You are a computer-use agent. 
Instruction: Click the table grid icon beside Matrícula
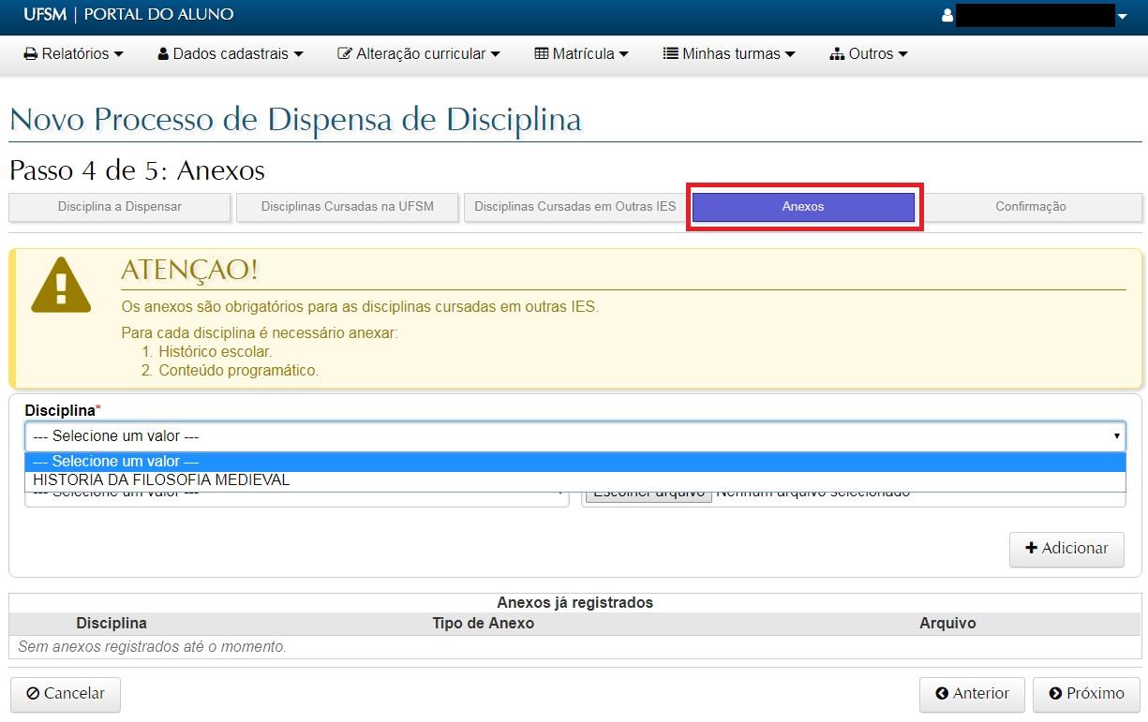point(542,54)
